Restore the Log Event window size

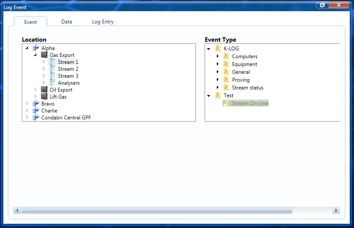coord(322,5)
